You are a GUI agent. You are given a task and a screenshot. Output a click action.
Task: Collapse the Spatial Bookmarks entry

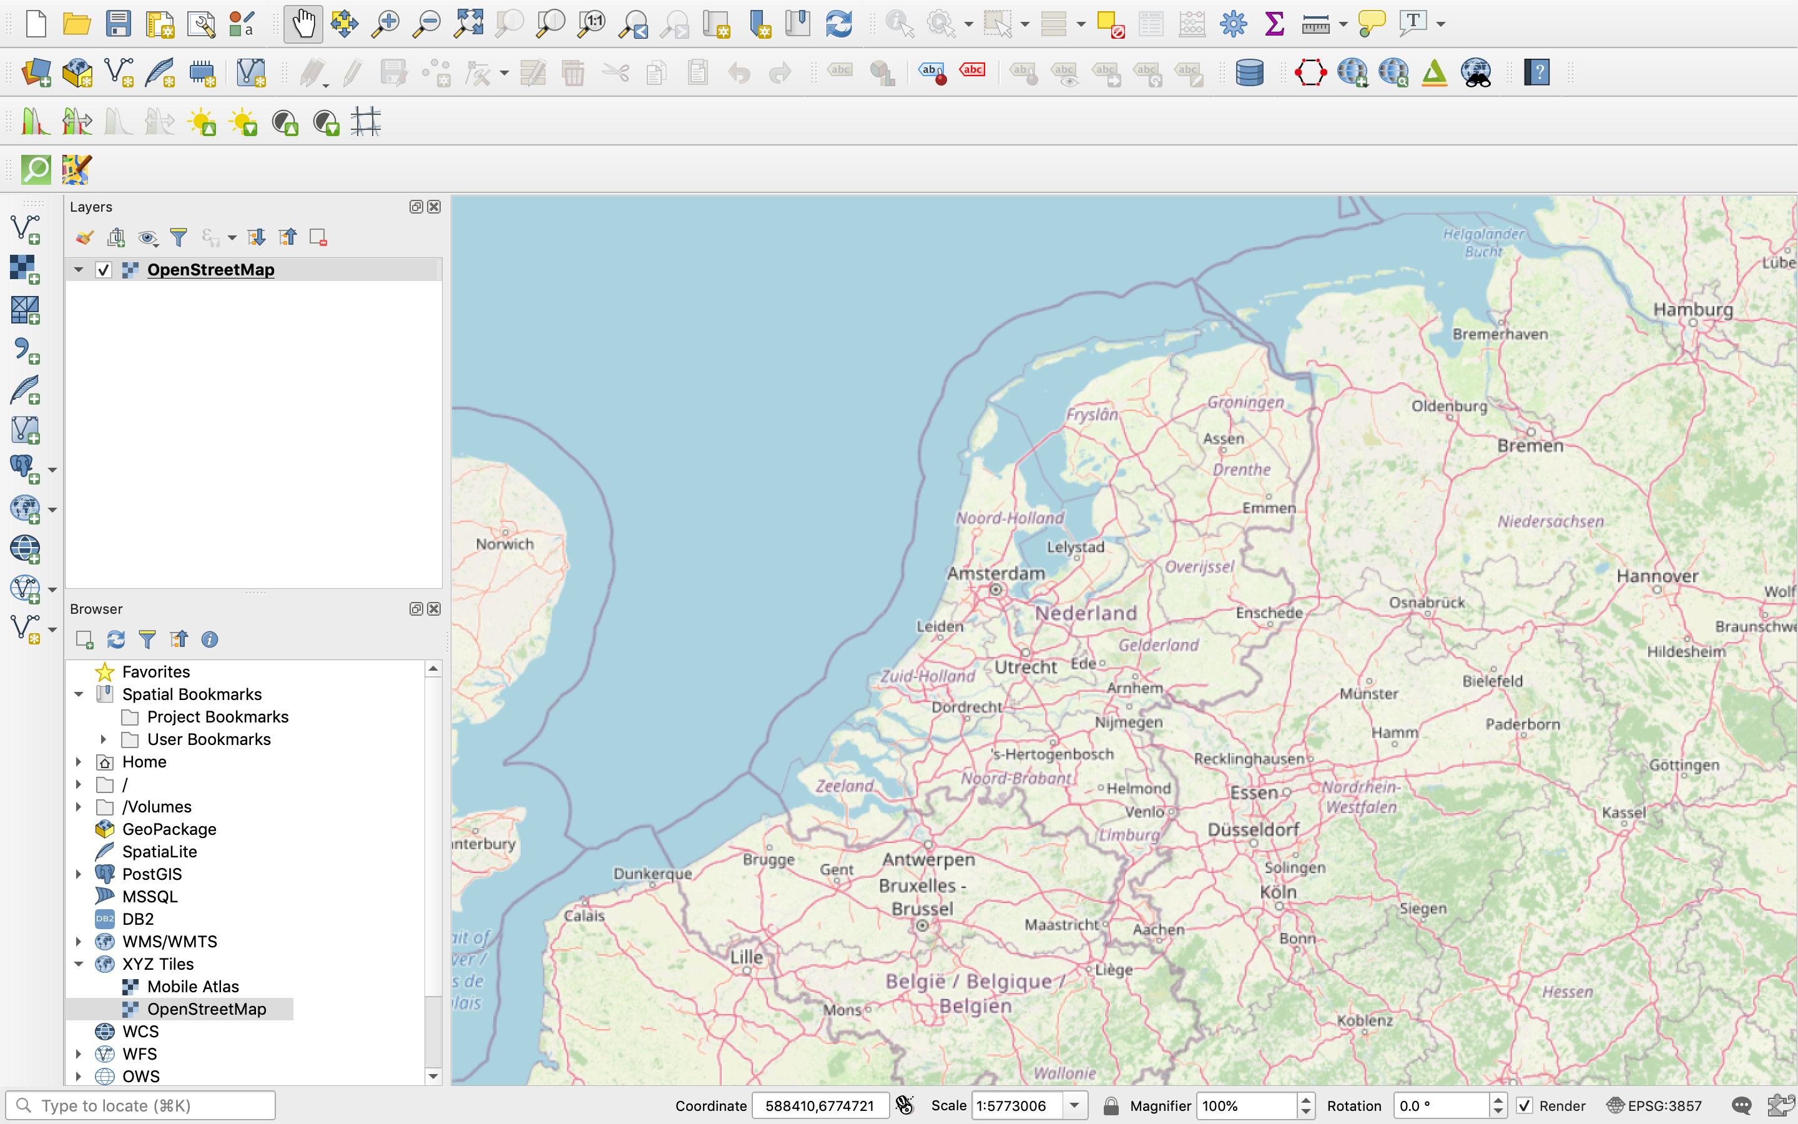click(78, 694)
